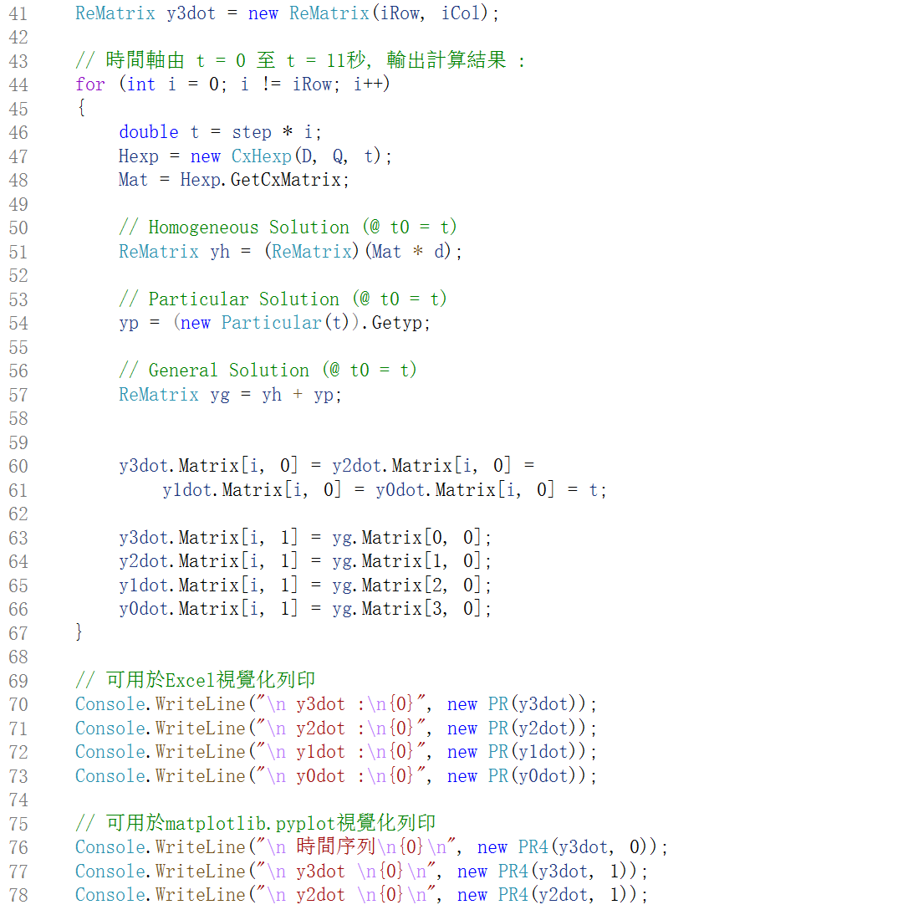Click the matplotlib.pyplot comment on line 75
The image size is (913, 910).
(256, 823)
